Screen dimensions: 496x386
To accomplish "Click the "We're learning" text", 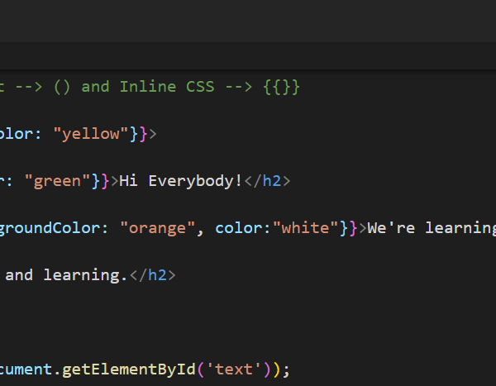I will coord(430,228).
